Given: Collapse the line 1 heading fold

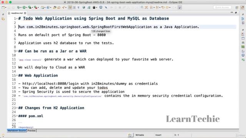Looking at the screenshot, I should click(17, 18).
